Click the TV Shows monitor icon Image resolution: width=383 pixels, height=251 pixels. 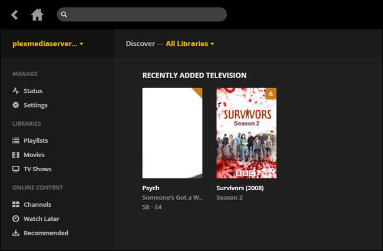coord(16,169)
